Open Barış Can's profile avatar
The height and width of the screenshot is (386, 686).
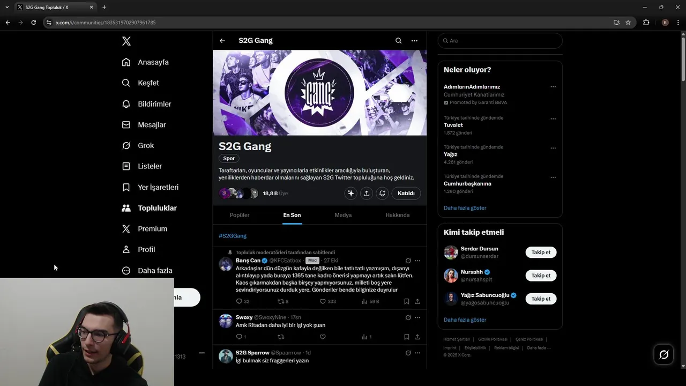tap(226, 264)
